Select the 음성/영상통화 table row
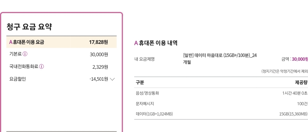 point(221,93)
